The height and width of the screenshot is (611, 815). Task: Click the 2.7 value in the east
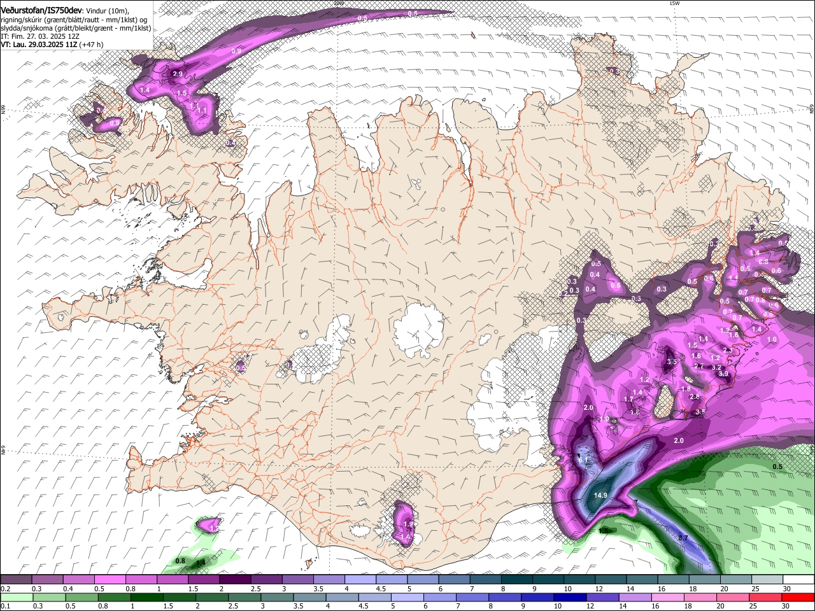[x=698, y=366]
